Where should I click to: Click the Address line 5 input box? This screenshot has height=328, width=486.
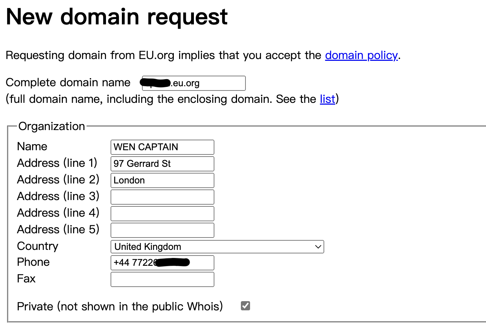[162, 230]
